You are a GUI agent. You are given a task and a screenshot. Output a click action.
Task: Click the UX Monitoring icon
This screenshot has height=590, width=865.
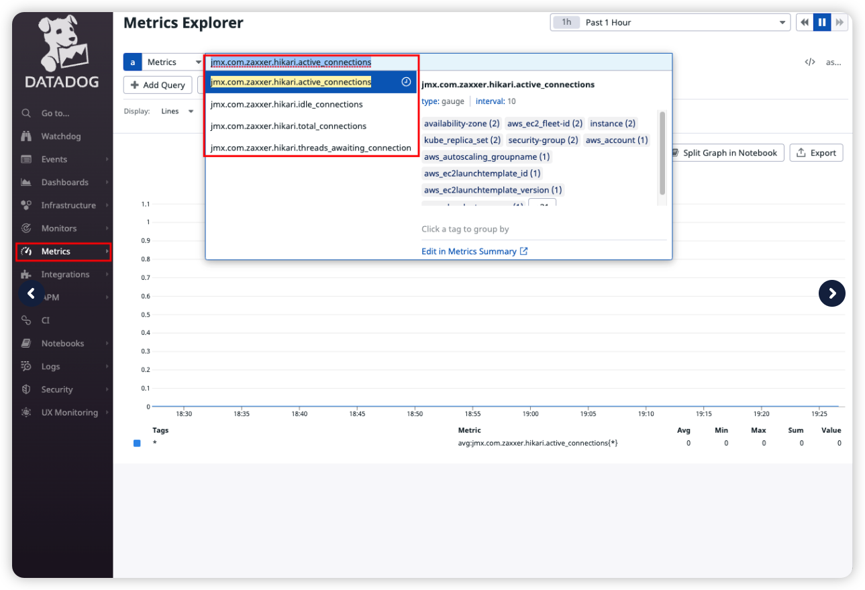26,412
